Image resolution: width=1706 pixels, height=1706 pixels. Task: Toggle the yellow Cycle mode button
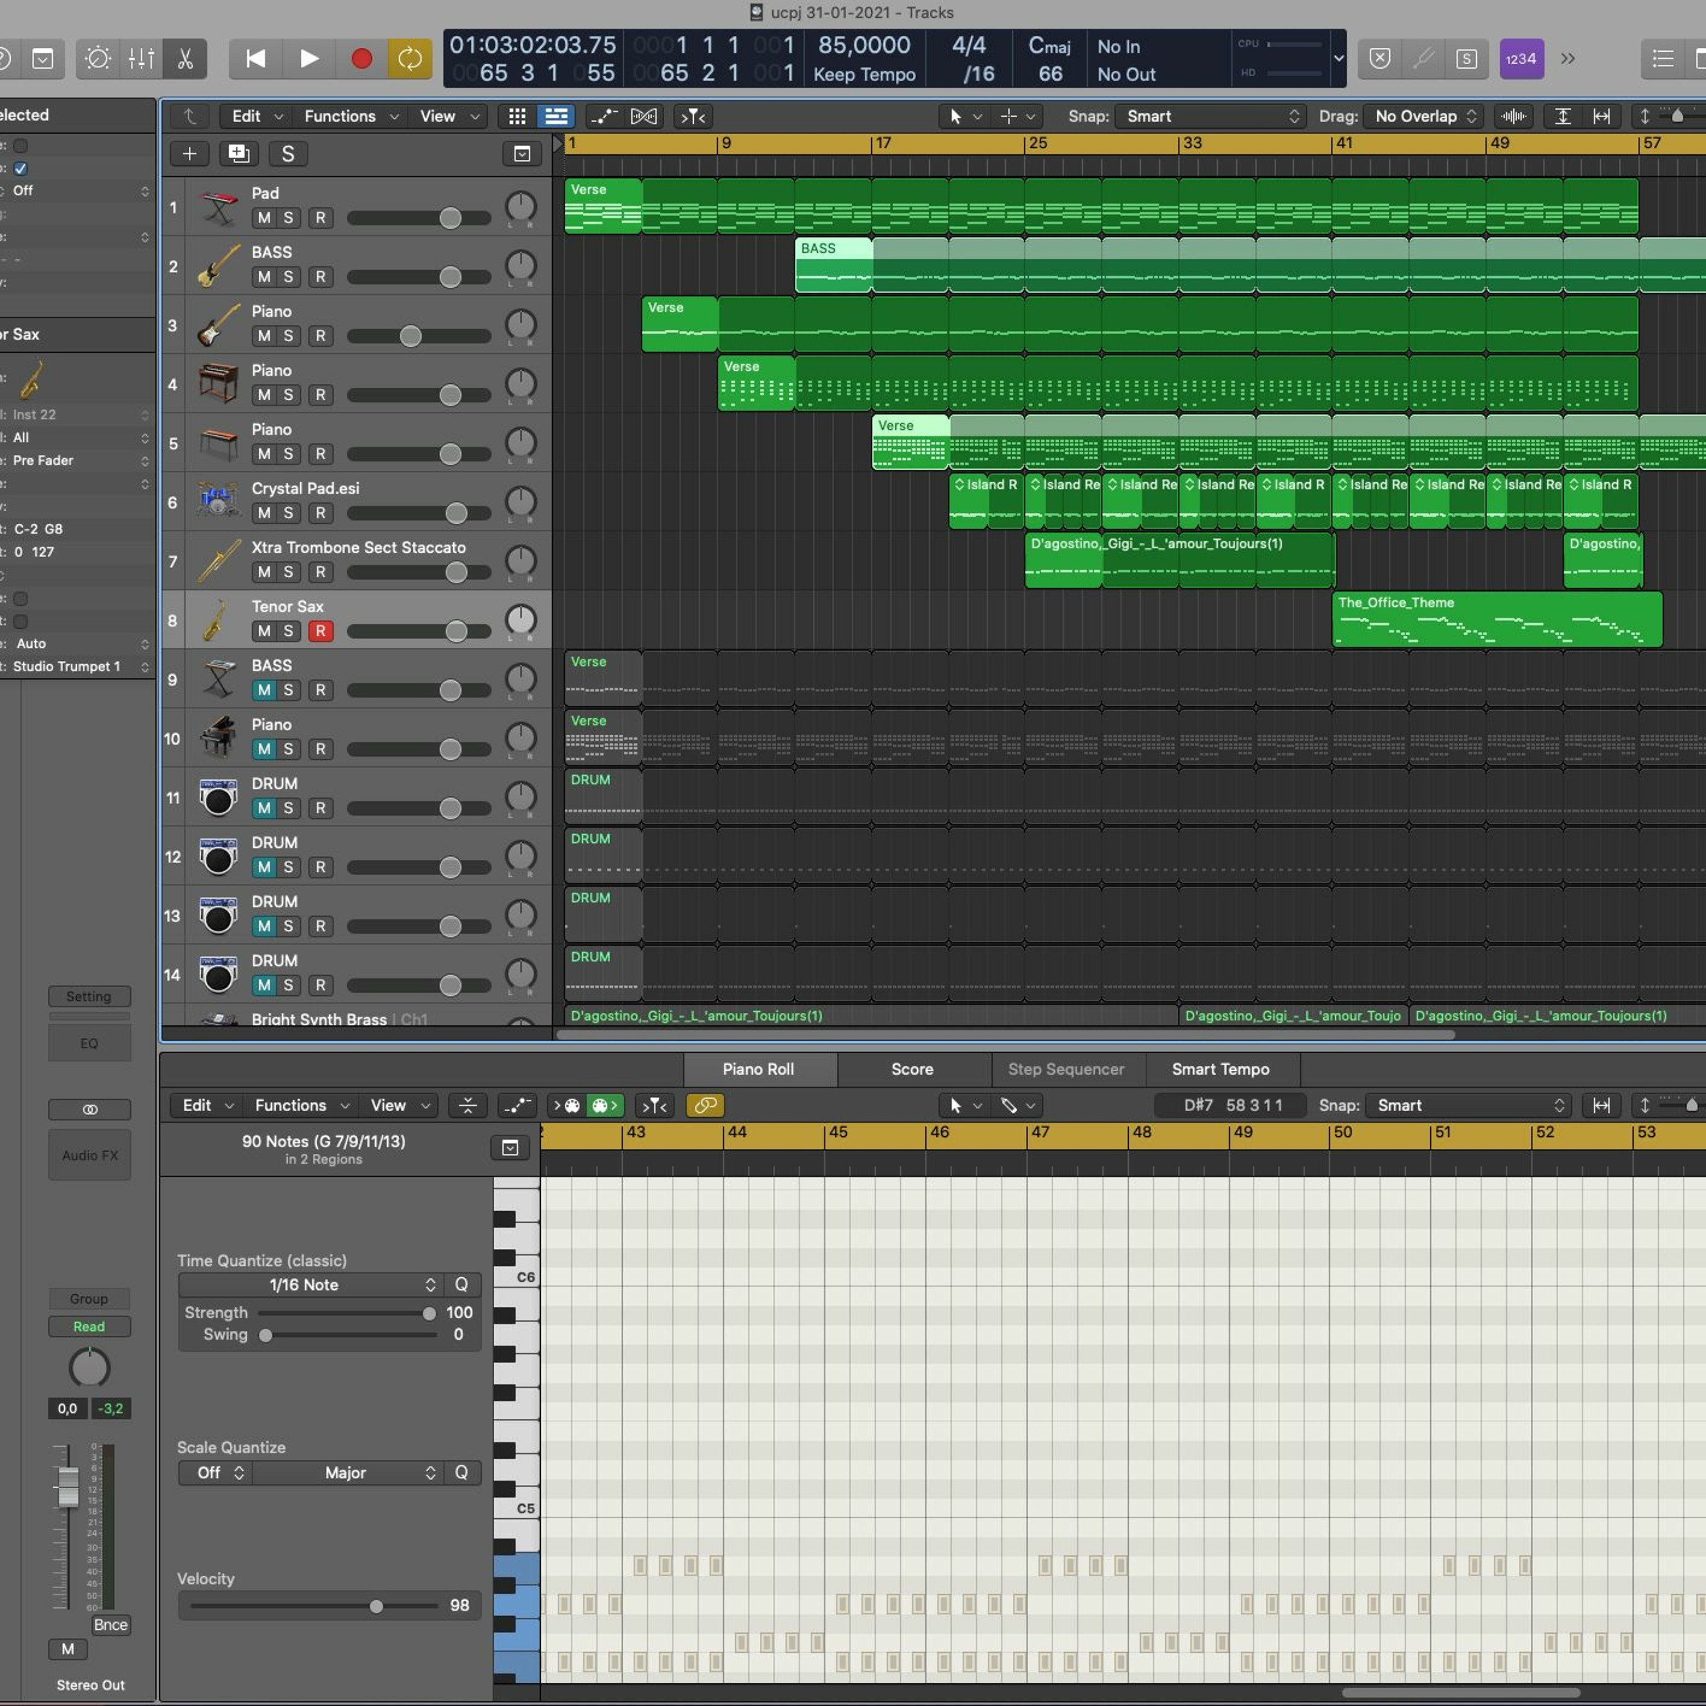[409, 59]
